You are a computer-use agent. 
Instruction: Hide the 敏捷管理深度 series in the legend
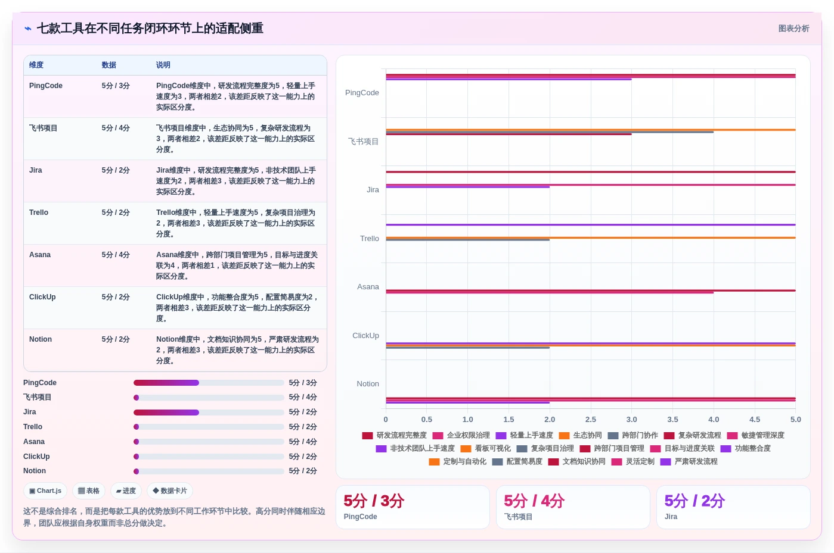pos(755,436)
